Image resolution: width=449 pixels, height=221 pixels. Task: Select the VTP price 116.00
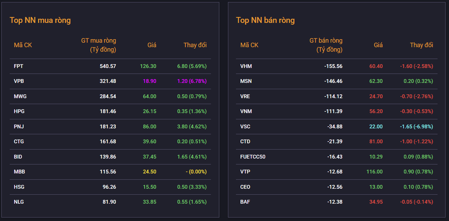[374, 172]
